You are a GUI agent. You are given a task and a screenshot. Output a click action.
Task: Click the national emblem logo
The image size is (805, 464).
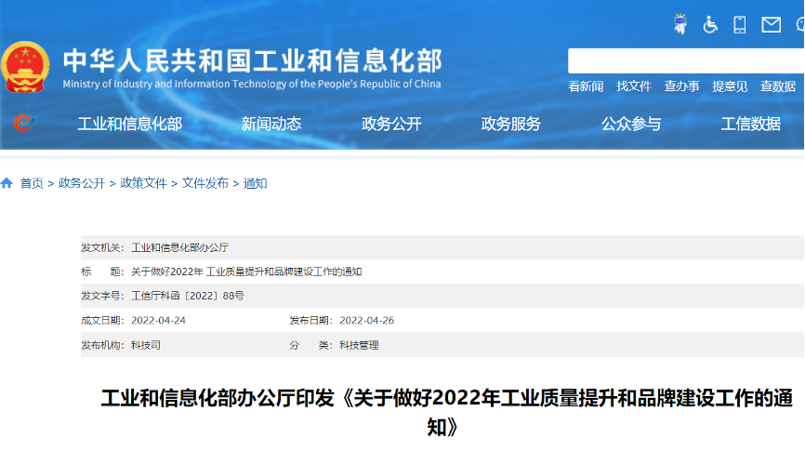click(x=25, y=67)
